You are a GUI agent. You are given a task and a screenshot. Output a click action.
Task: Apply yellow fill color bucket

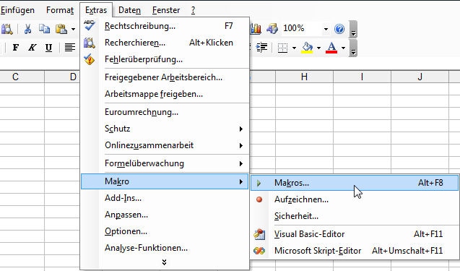pos(307,47)
